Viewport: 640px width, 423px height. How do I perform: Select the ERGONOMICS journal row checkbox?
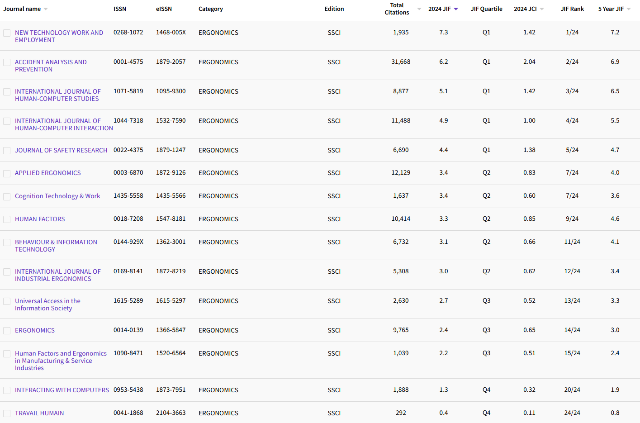tap(7, 331)
